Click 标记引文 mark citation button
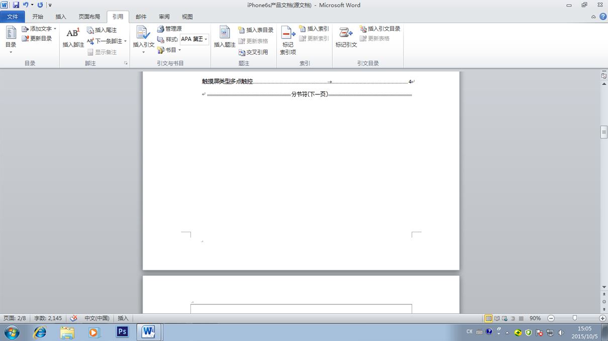This screenshot has width=608, height=341. pos(346,38)
